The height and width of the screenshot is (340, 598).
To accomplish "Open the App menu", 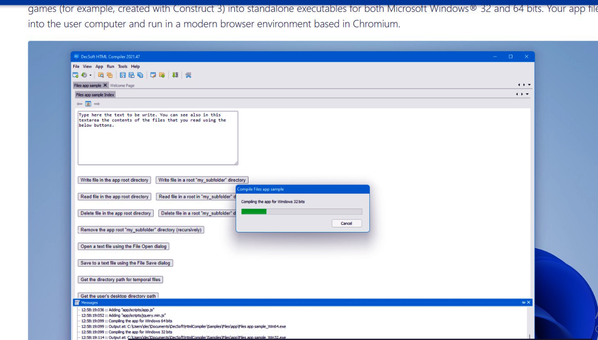I will [99, 66].
